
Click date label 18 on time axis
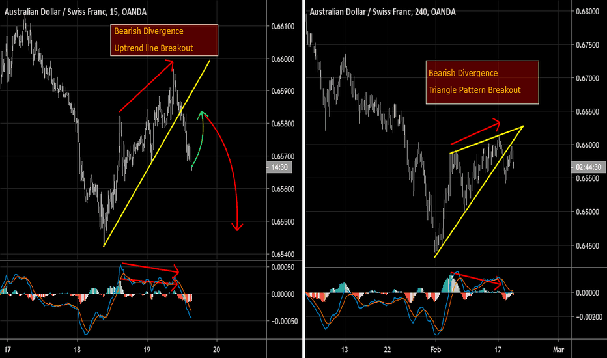click(x=77, y=350)
